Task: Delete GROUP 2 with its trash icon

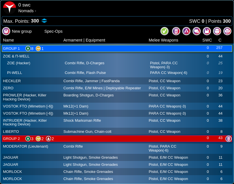Action: tap(229, 139)
